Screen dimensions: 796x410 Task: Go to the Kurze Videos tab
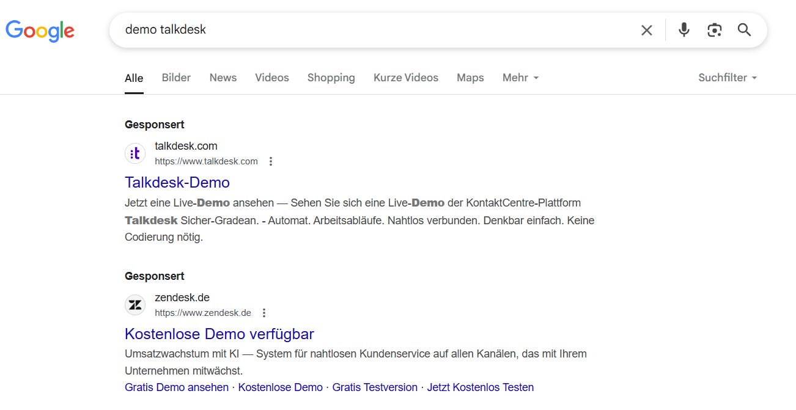[x=406, y=78]
